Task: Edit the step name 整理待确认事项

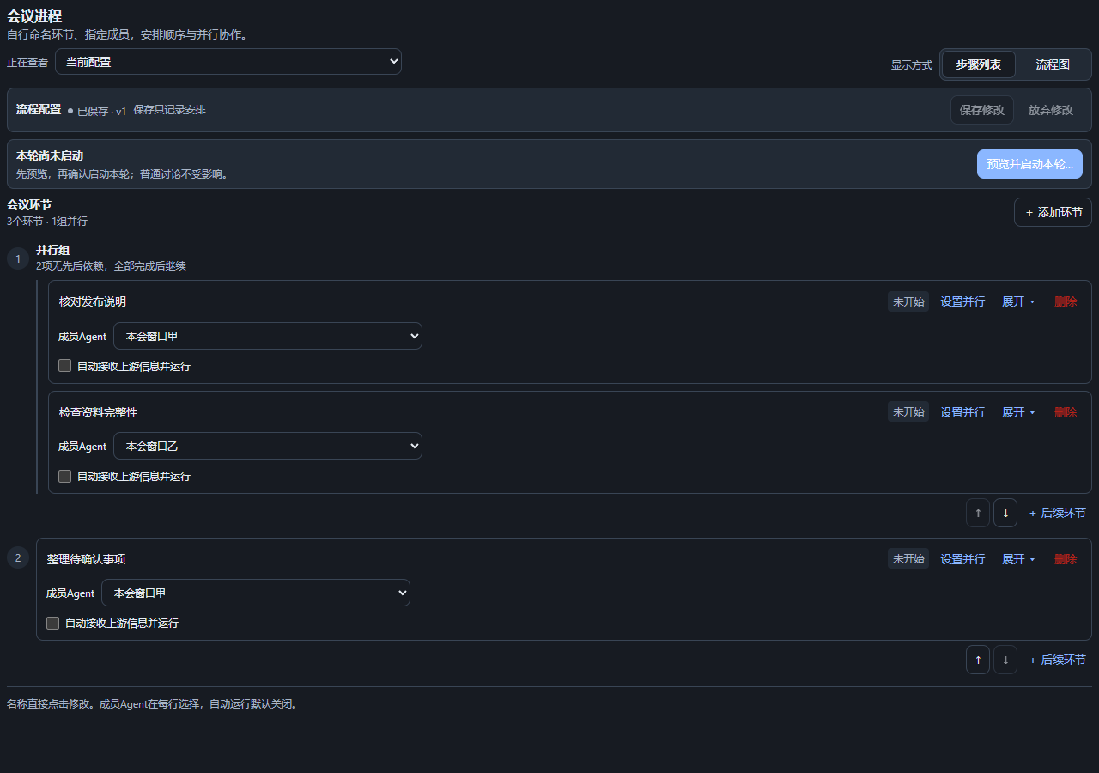Action: pyautogui.click(x=87, y=559)
